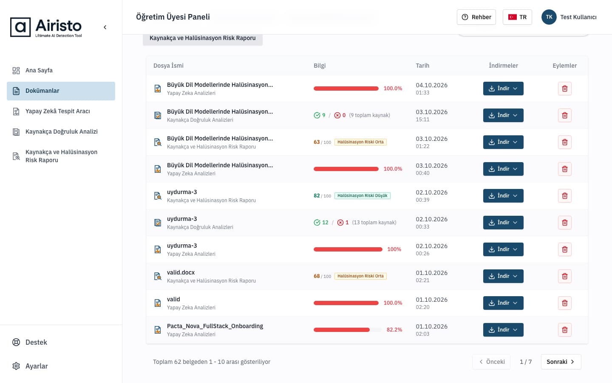The width and height of the screenshot is (612, 383).
Task: Delete the valid.docx document
Action: [x=564, y=276]
